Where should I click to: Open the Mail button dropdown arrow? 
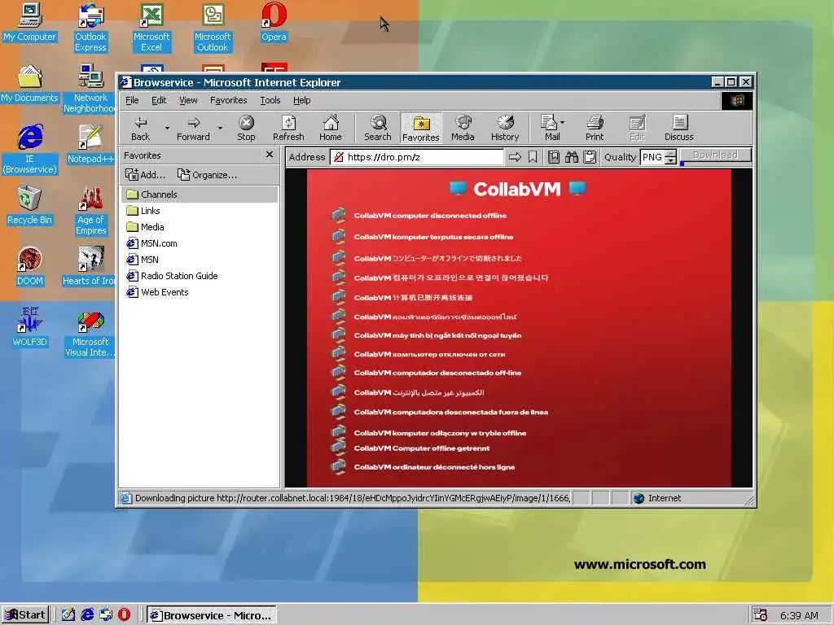[x=563, y=122]
